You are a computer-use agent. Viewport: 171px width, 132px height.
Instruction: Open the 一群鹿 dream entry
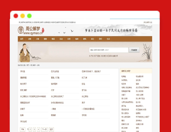[53, 109]
